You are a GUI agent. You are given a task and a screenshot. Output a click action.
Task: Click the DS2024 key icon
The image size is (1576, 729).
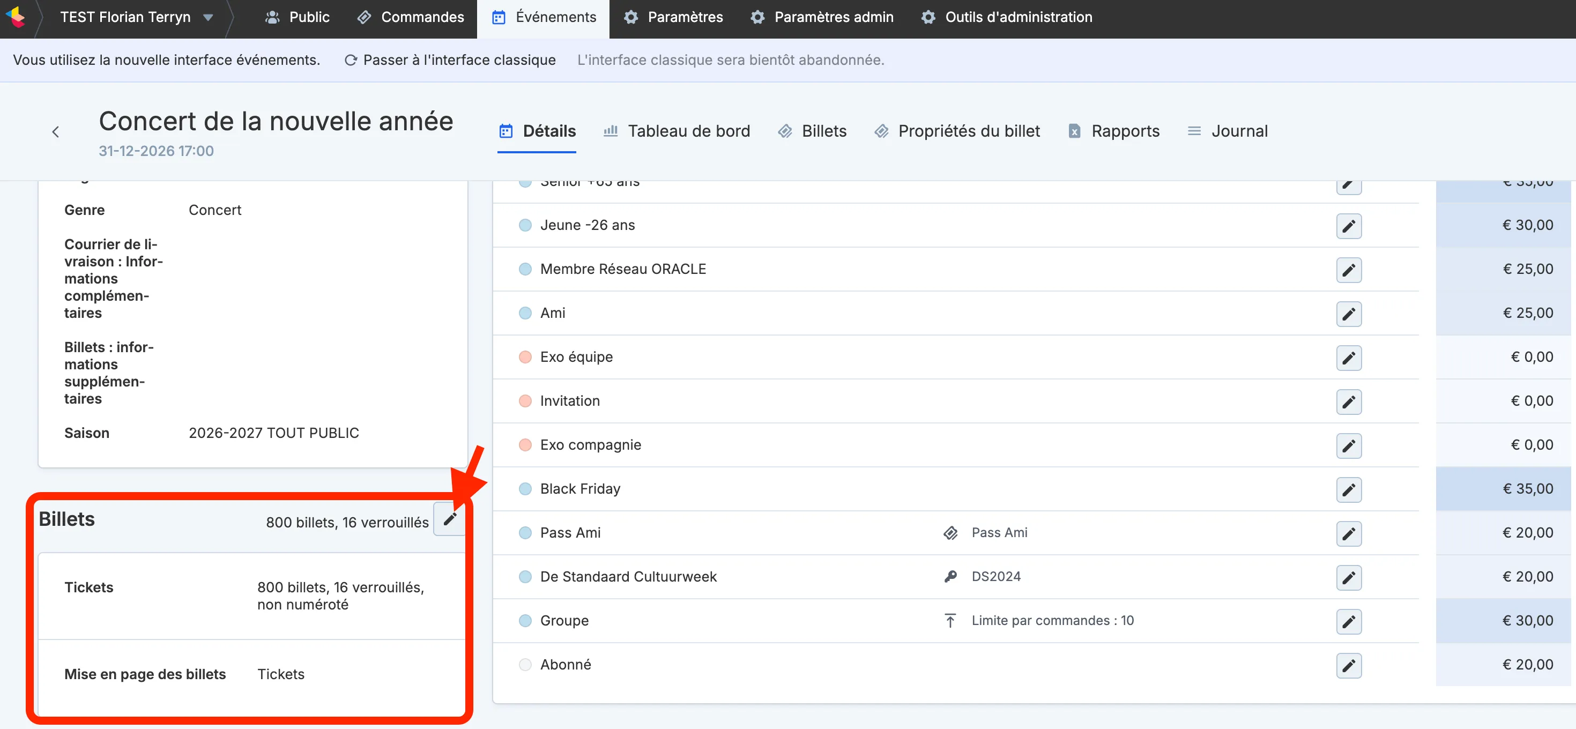click(x=950, y=577)
